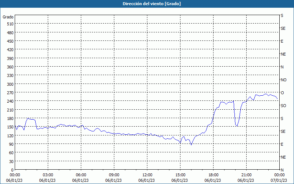Image resolution: width=294 pixels, height=184 pixels.
Task: Click the 390 y-axis value
Action: click(11, 59)
